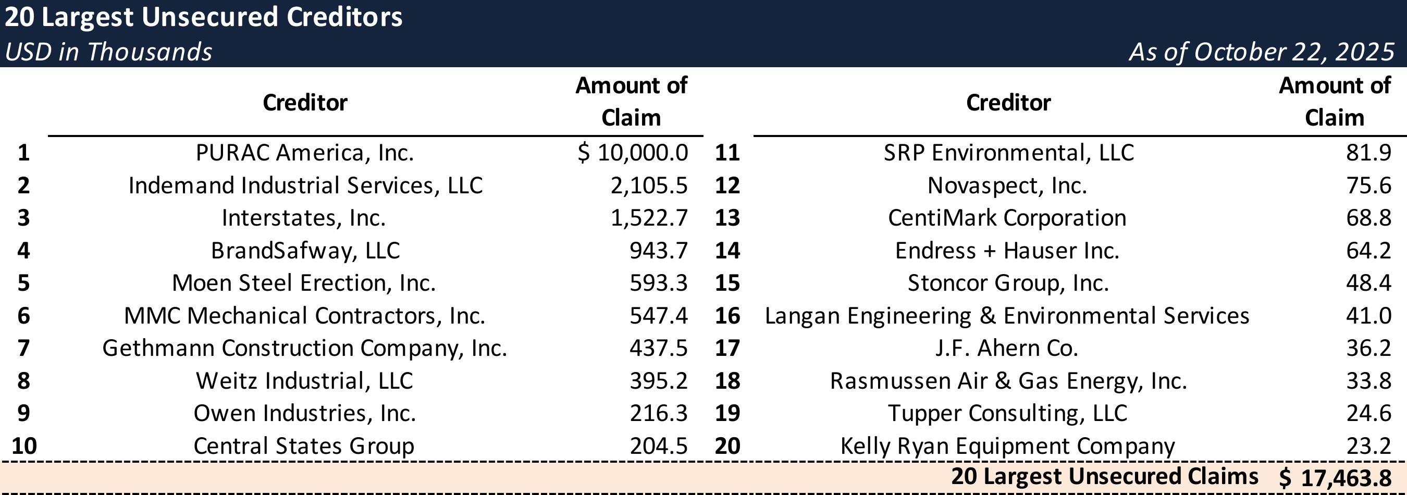Click Rasmussen Air & Gas Energy, Inc.
Screen dimensions: 1407x495
1008,381
